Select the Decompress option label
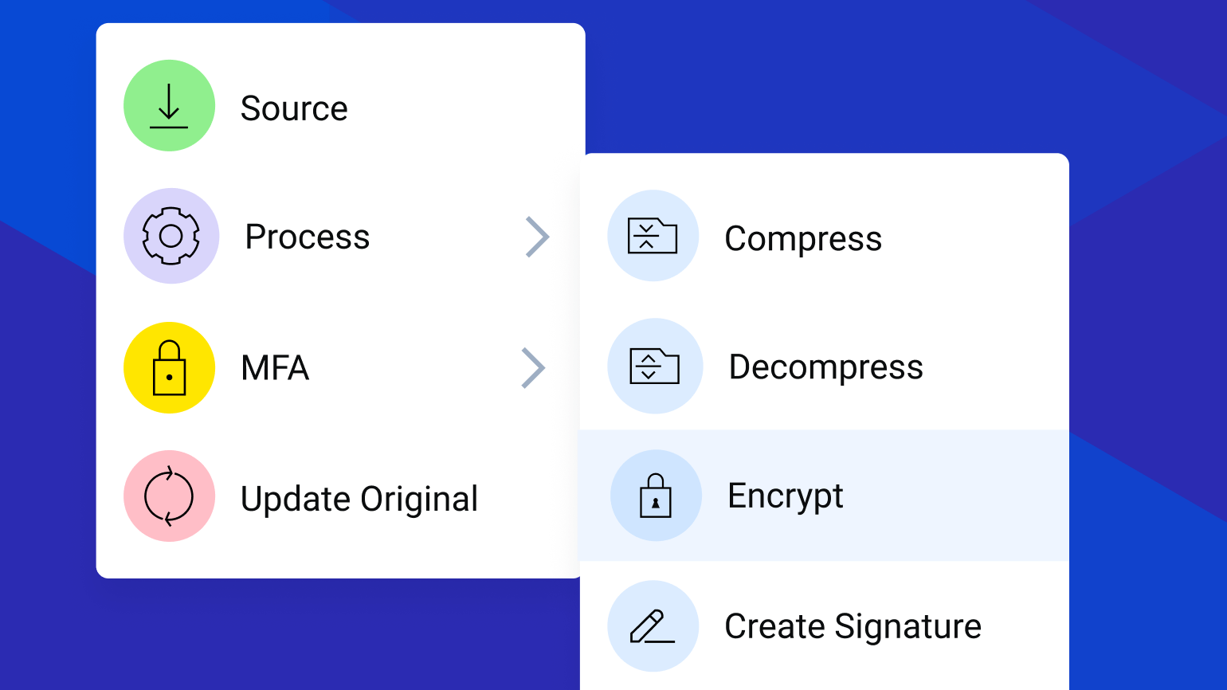This screenshot has height=690, width=1227. pos(825,367)
